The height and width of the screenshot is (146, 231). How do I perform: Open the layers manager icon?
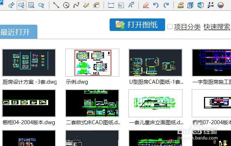[181, 5]
